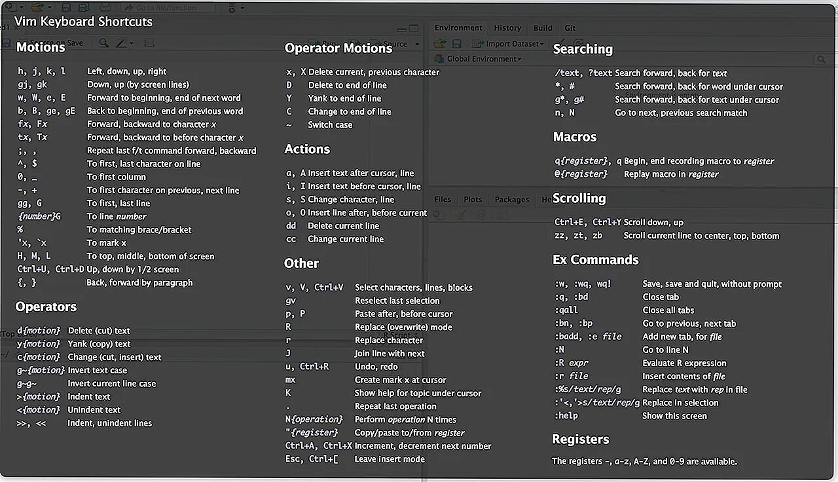Click the save document disk icon
The image size is (838, 482).
coord(66,8)
